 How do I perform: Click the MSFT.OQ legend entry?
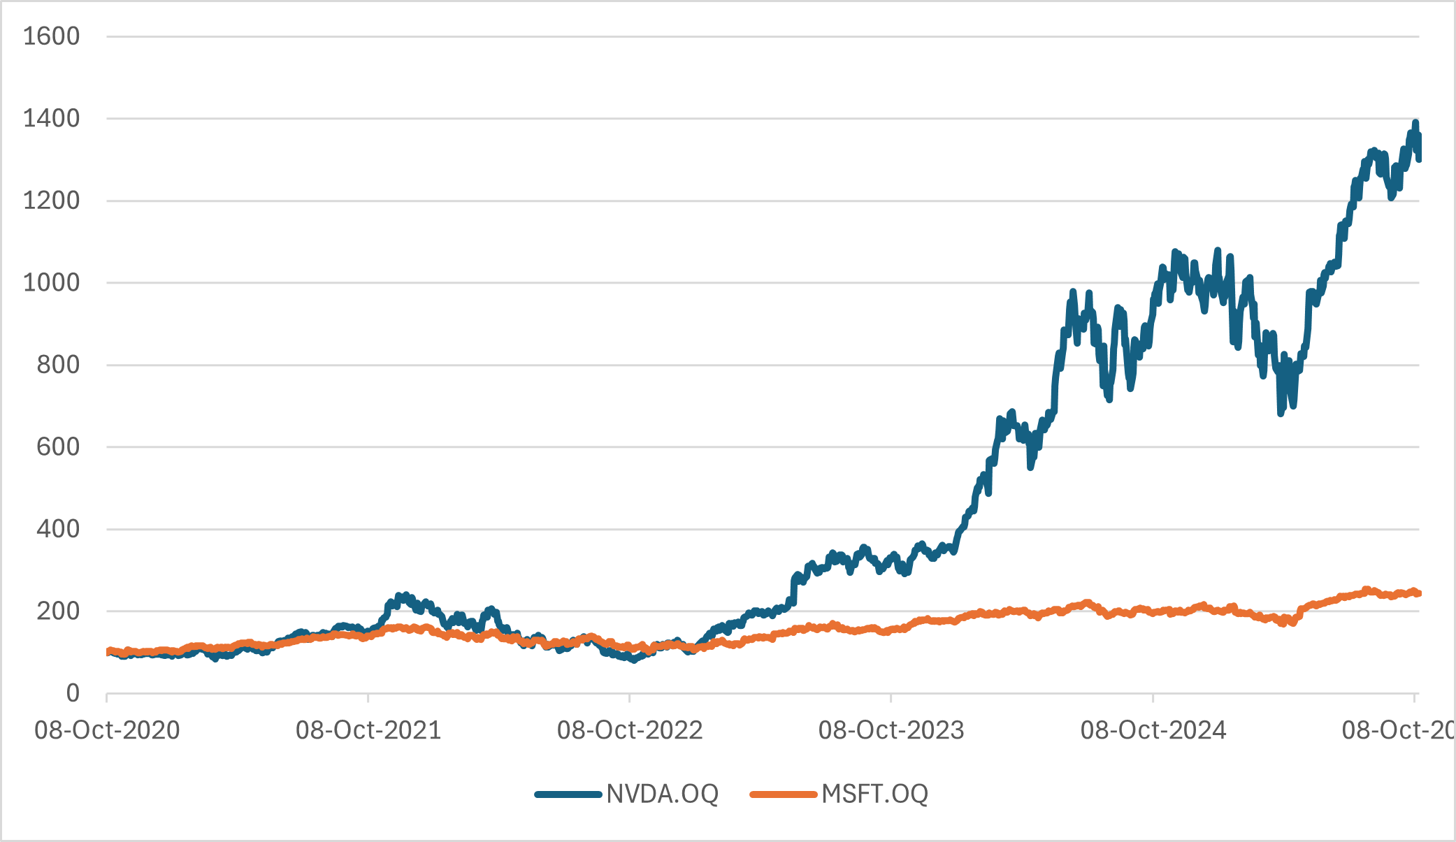point(874,794)
